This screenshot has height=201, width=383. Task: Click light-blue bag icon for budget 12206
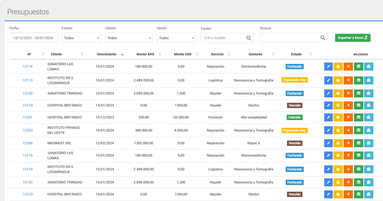coord(369,143)
